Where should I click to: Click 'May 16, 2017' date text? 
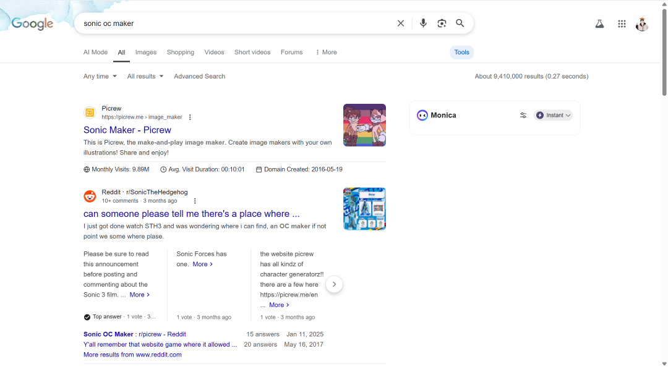304,344
